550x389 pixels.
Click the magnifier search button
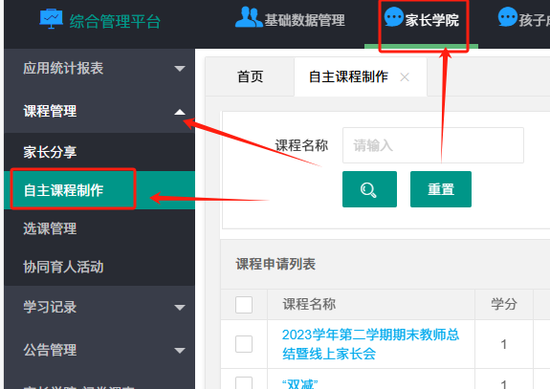[x=370, y=189]
